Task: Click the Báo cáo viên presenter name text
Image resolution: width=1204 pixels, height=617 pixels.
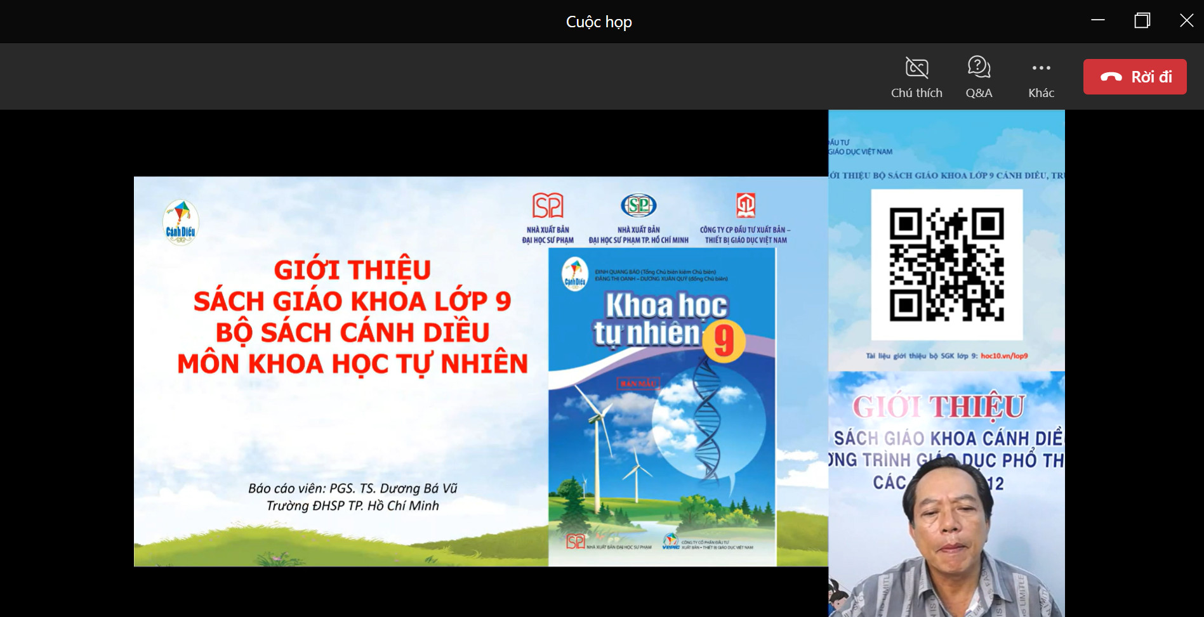Action: (352, 488)
